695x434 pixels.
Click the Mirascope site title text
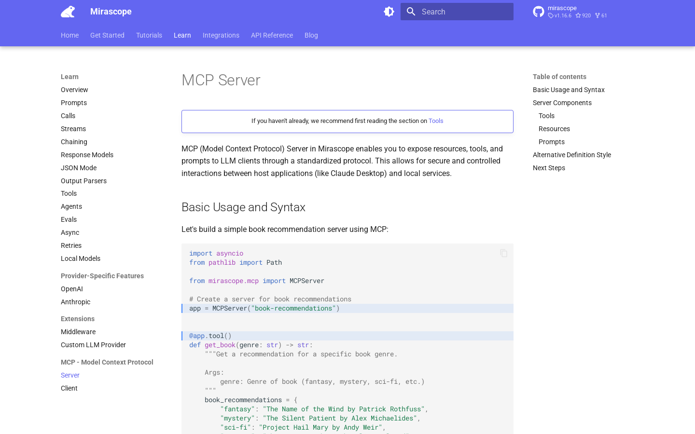(x=111, y=12)
